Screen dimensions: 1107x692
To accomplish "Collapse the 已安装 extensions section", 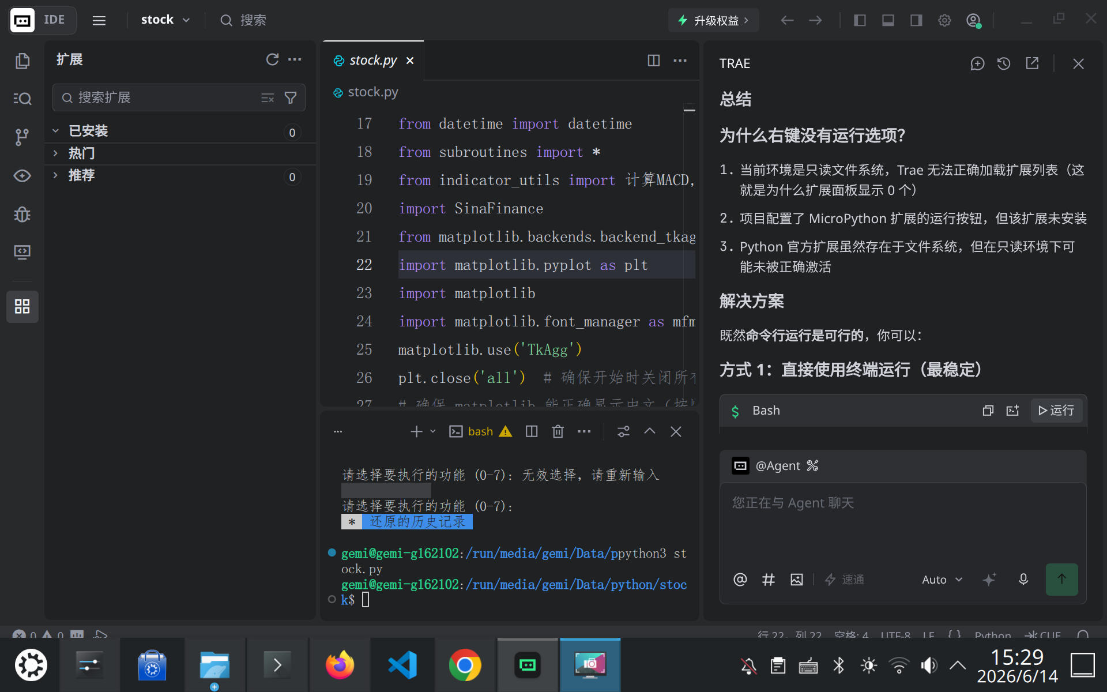I will pos(180,131).
